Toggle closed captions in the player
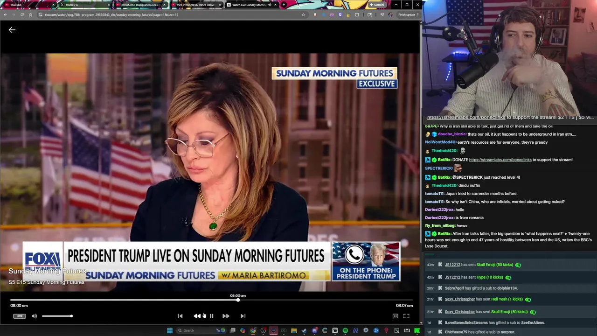 [x=395, y=316]
